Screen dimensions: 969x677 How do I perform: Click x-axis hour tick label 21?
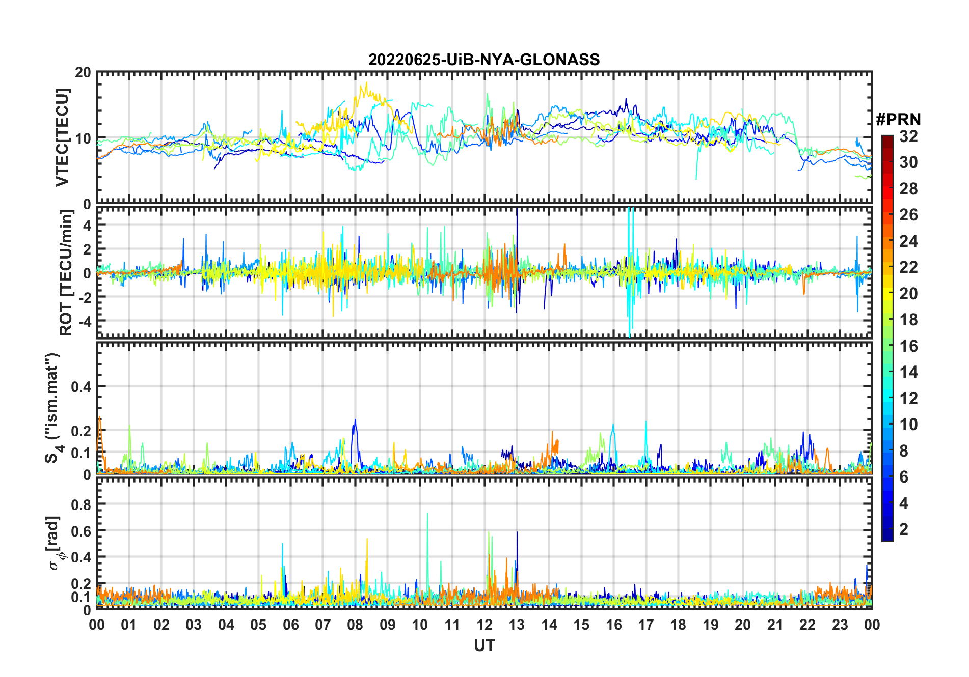(x=775, y=625)
